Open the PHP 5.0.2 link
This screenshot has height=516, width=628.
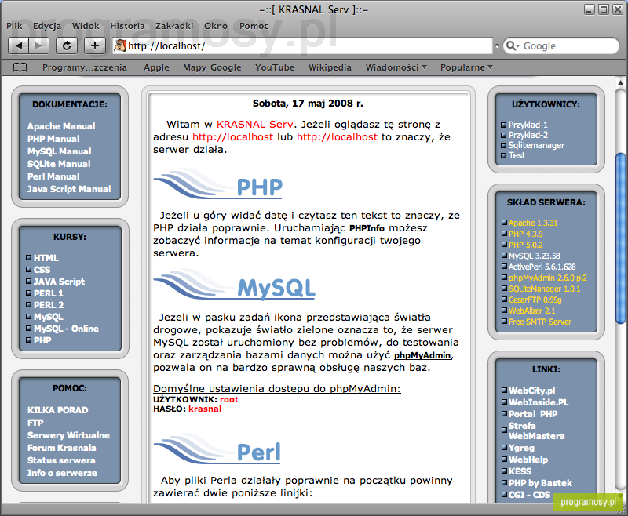(525, 245)
